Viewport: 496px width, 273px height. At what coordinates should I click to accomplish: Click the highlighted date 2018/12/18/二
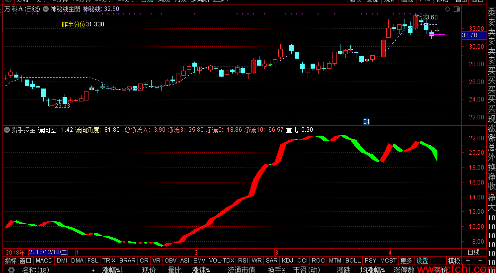coord(48,253)
